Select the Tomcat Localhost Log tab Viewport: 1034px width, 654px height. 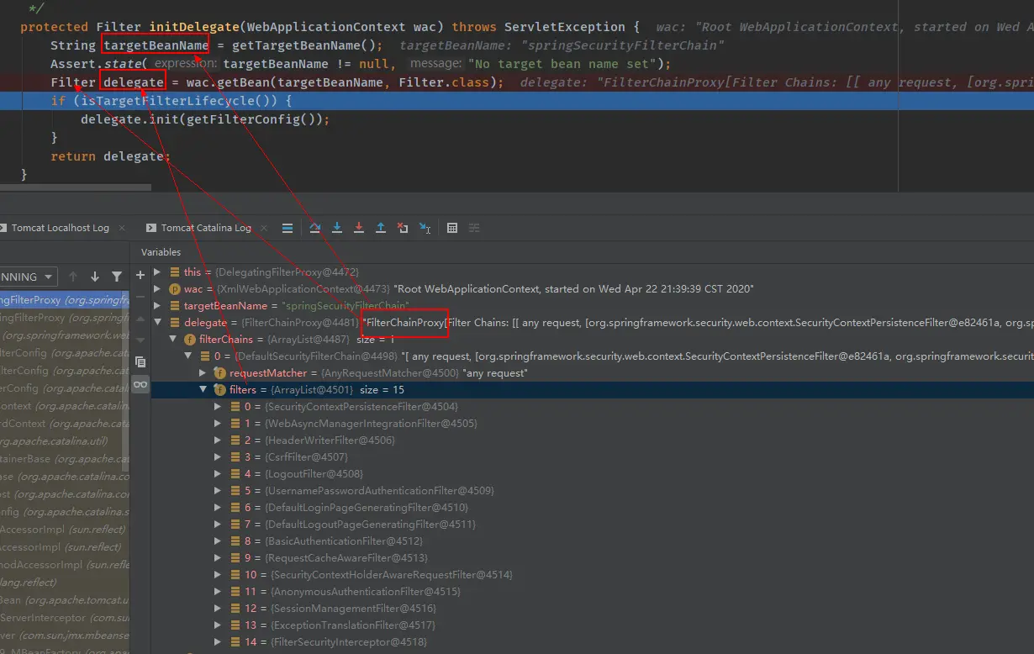pyautogui.click(x=59, y=227)
